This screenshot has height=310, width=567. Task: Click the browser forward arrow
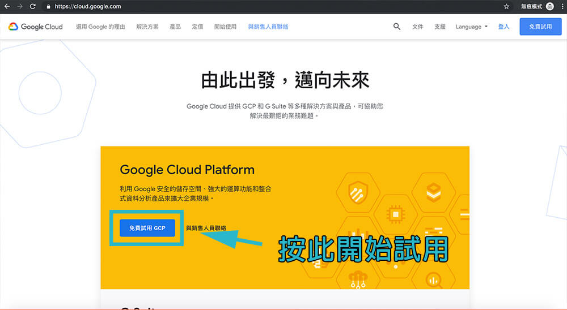[x=19, y=6]
